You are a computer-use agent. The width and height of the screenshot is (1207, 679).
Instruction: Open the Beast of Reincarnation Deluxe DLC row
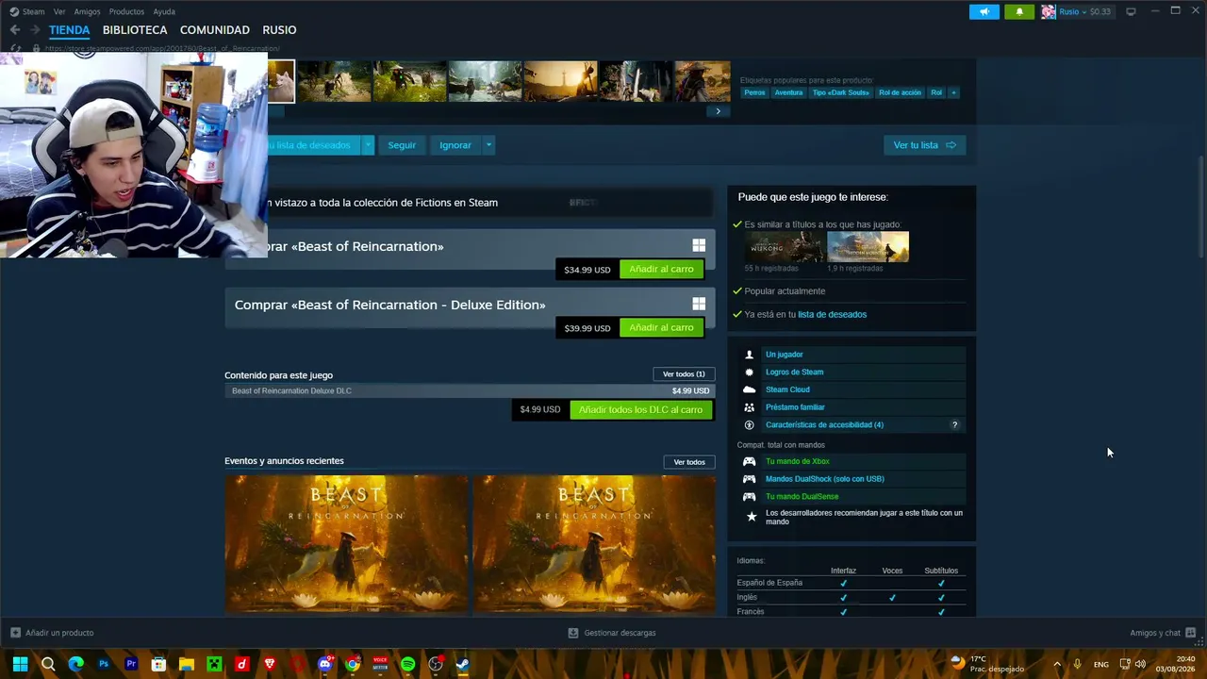470,391
